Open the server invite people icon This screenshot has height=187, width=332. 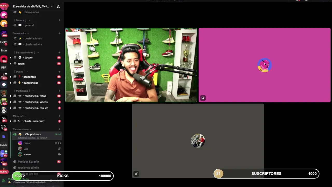click(x=58, y=6)
